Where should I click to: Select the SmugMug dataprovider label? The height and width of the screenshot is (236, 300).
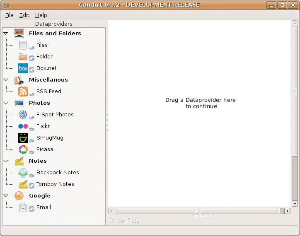tap(50, 138)
